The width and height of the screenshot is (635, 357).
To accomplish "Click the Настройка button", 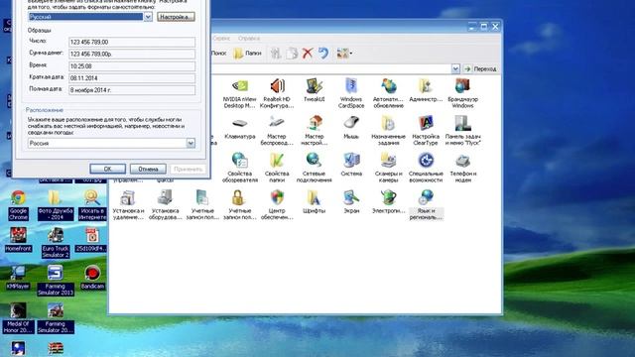I will click(x=176, y=17).
